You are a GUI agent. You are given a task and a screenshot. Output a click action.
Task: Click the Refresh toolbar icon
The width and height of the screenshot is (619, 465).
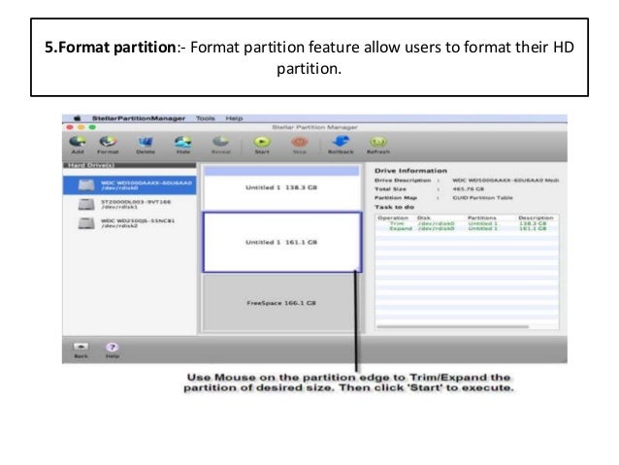tap(378, 145)
